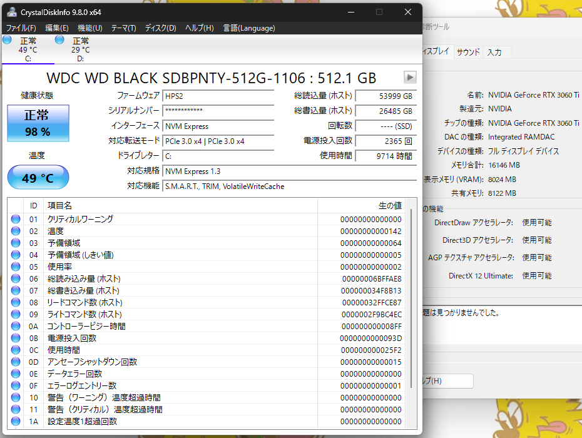Click status icon for 警告（ワーニング）温度超過時間 row
The height and width of the screenshot is (438, 582).
click(16, 397)
